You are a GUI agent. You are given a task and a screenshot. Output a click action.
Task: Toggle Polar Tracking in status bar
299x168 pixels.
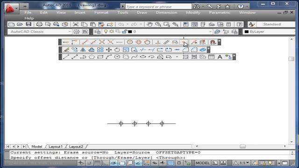(x=114, y=163)
